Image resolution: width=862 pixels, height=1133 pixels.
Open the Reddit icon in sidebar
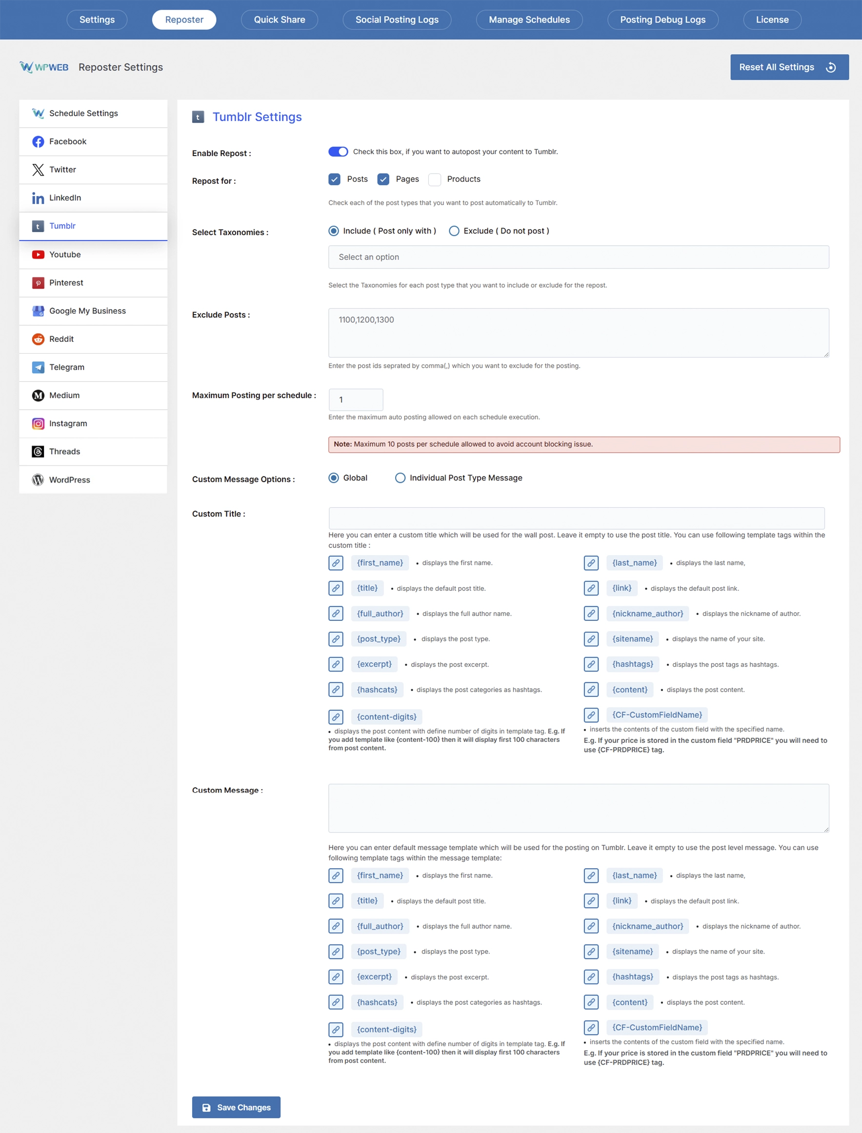pyautogui.click(x=38, y=339)
